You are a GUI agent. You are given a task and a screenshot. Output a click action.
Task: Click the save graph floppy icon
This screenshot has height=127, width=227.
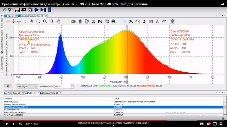coord(100,21)
